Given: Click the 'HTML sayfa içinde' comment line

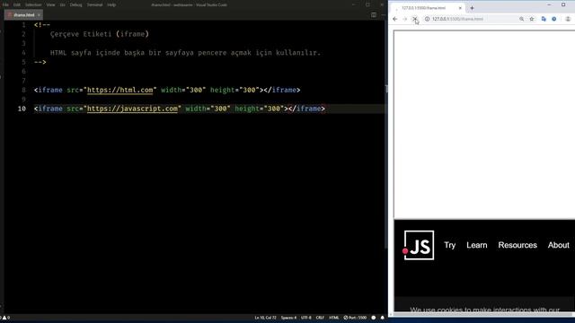Looking at the screenshot, I should click(185, 53).
